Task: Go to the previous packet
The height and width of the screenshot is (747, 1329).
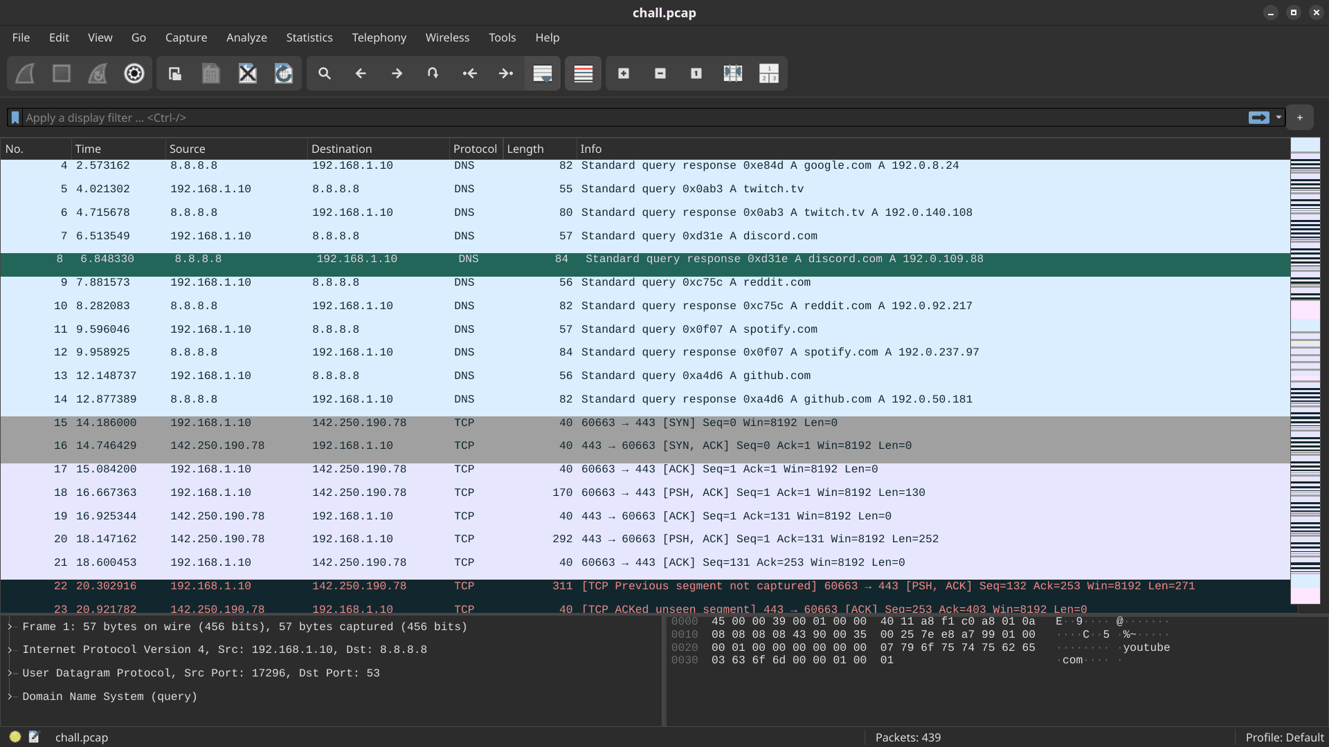Action: (x=361, y=73)
